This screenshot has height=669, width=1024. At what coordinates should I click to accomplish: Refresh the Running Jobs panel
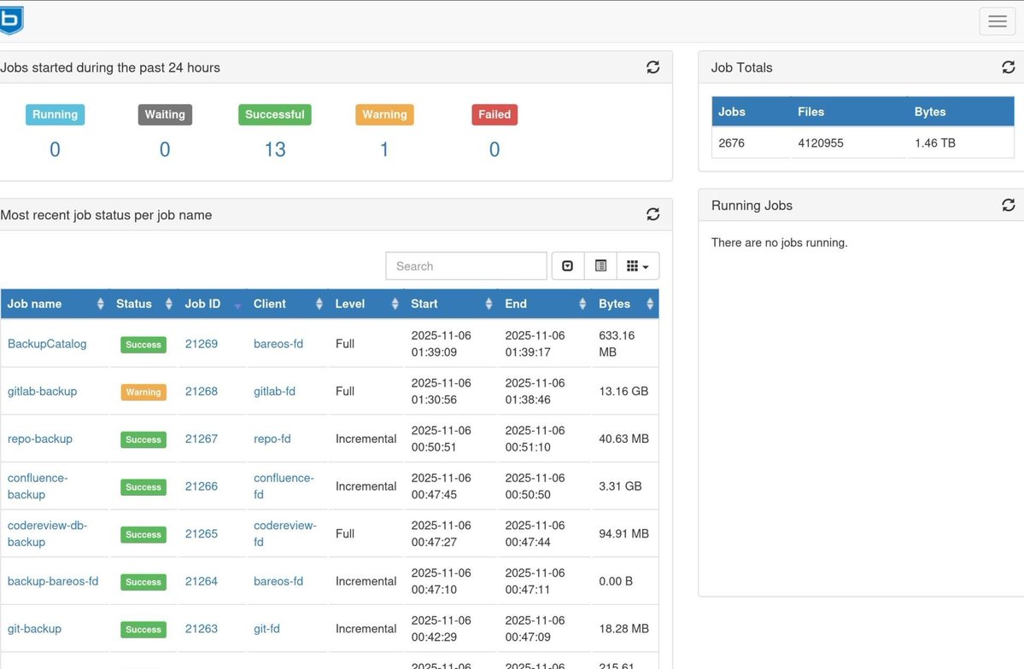click(x=1008, y=205)
